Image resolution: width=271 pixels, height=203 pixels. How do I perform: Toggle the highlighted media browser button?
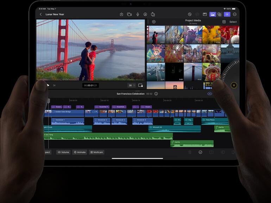pos(213,14)
